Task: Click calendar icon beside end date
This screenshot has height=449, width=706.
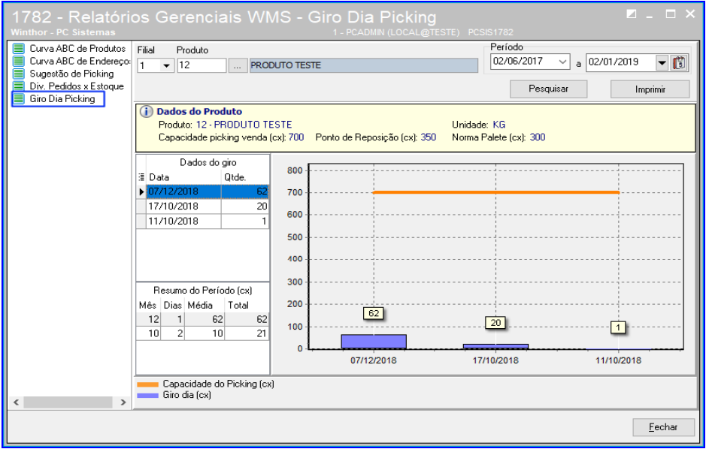Action: 679,62
